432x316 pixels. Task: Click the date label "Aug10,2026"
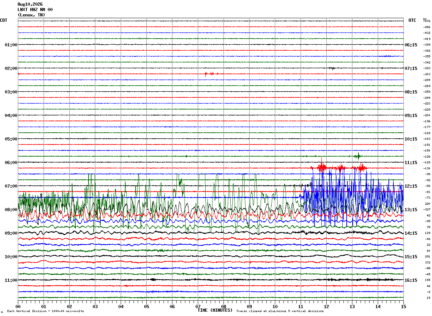pos(30,4)
